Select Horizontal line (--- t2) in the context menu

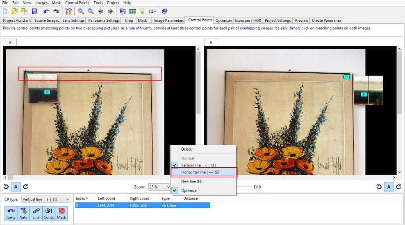coord(203,172)
